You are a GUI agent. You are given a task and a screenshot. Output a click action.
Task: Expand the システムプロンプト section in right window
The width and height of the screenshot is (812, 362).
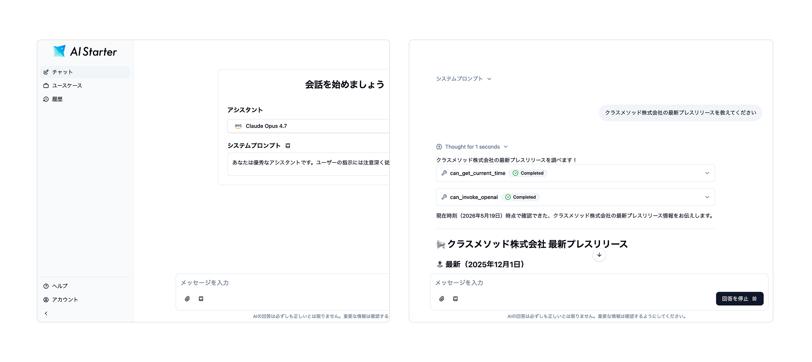click(x=464, y=79)
